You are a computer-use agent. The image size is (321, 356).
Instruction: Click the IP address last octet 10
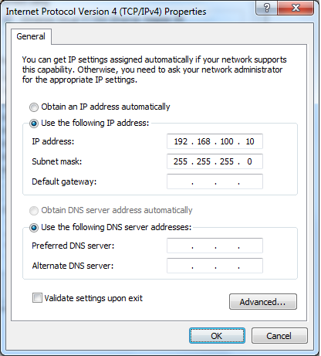tap(250, 141)
